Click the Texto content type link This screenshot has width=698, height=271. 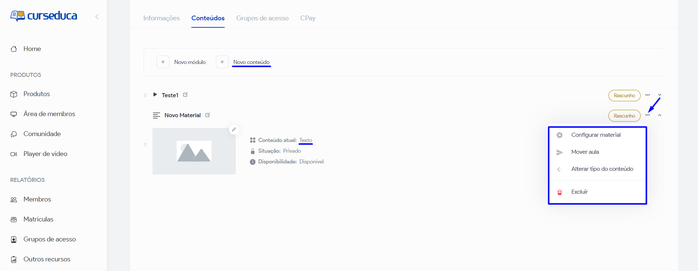[x=305, y=140]
